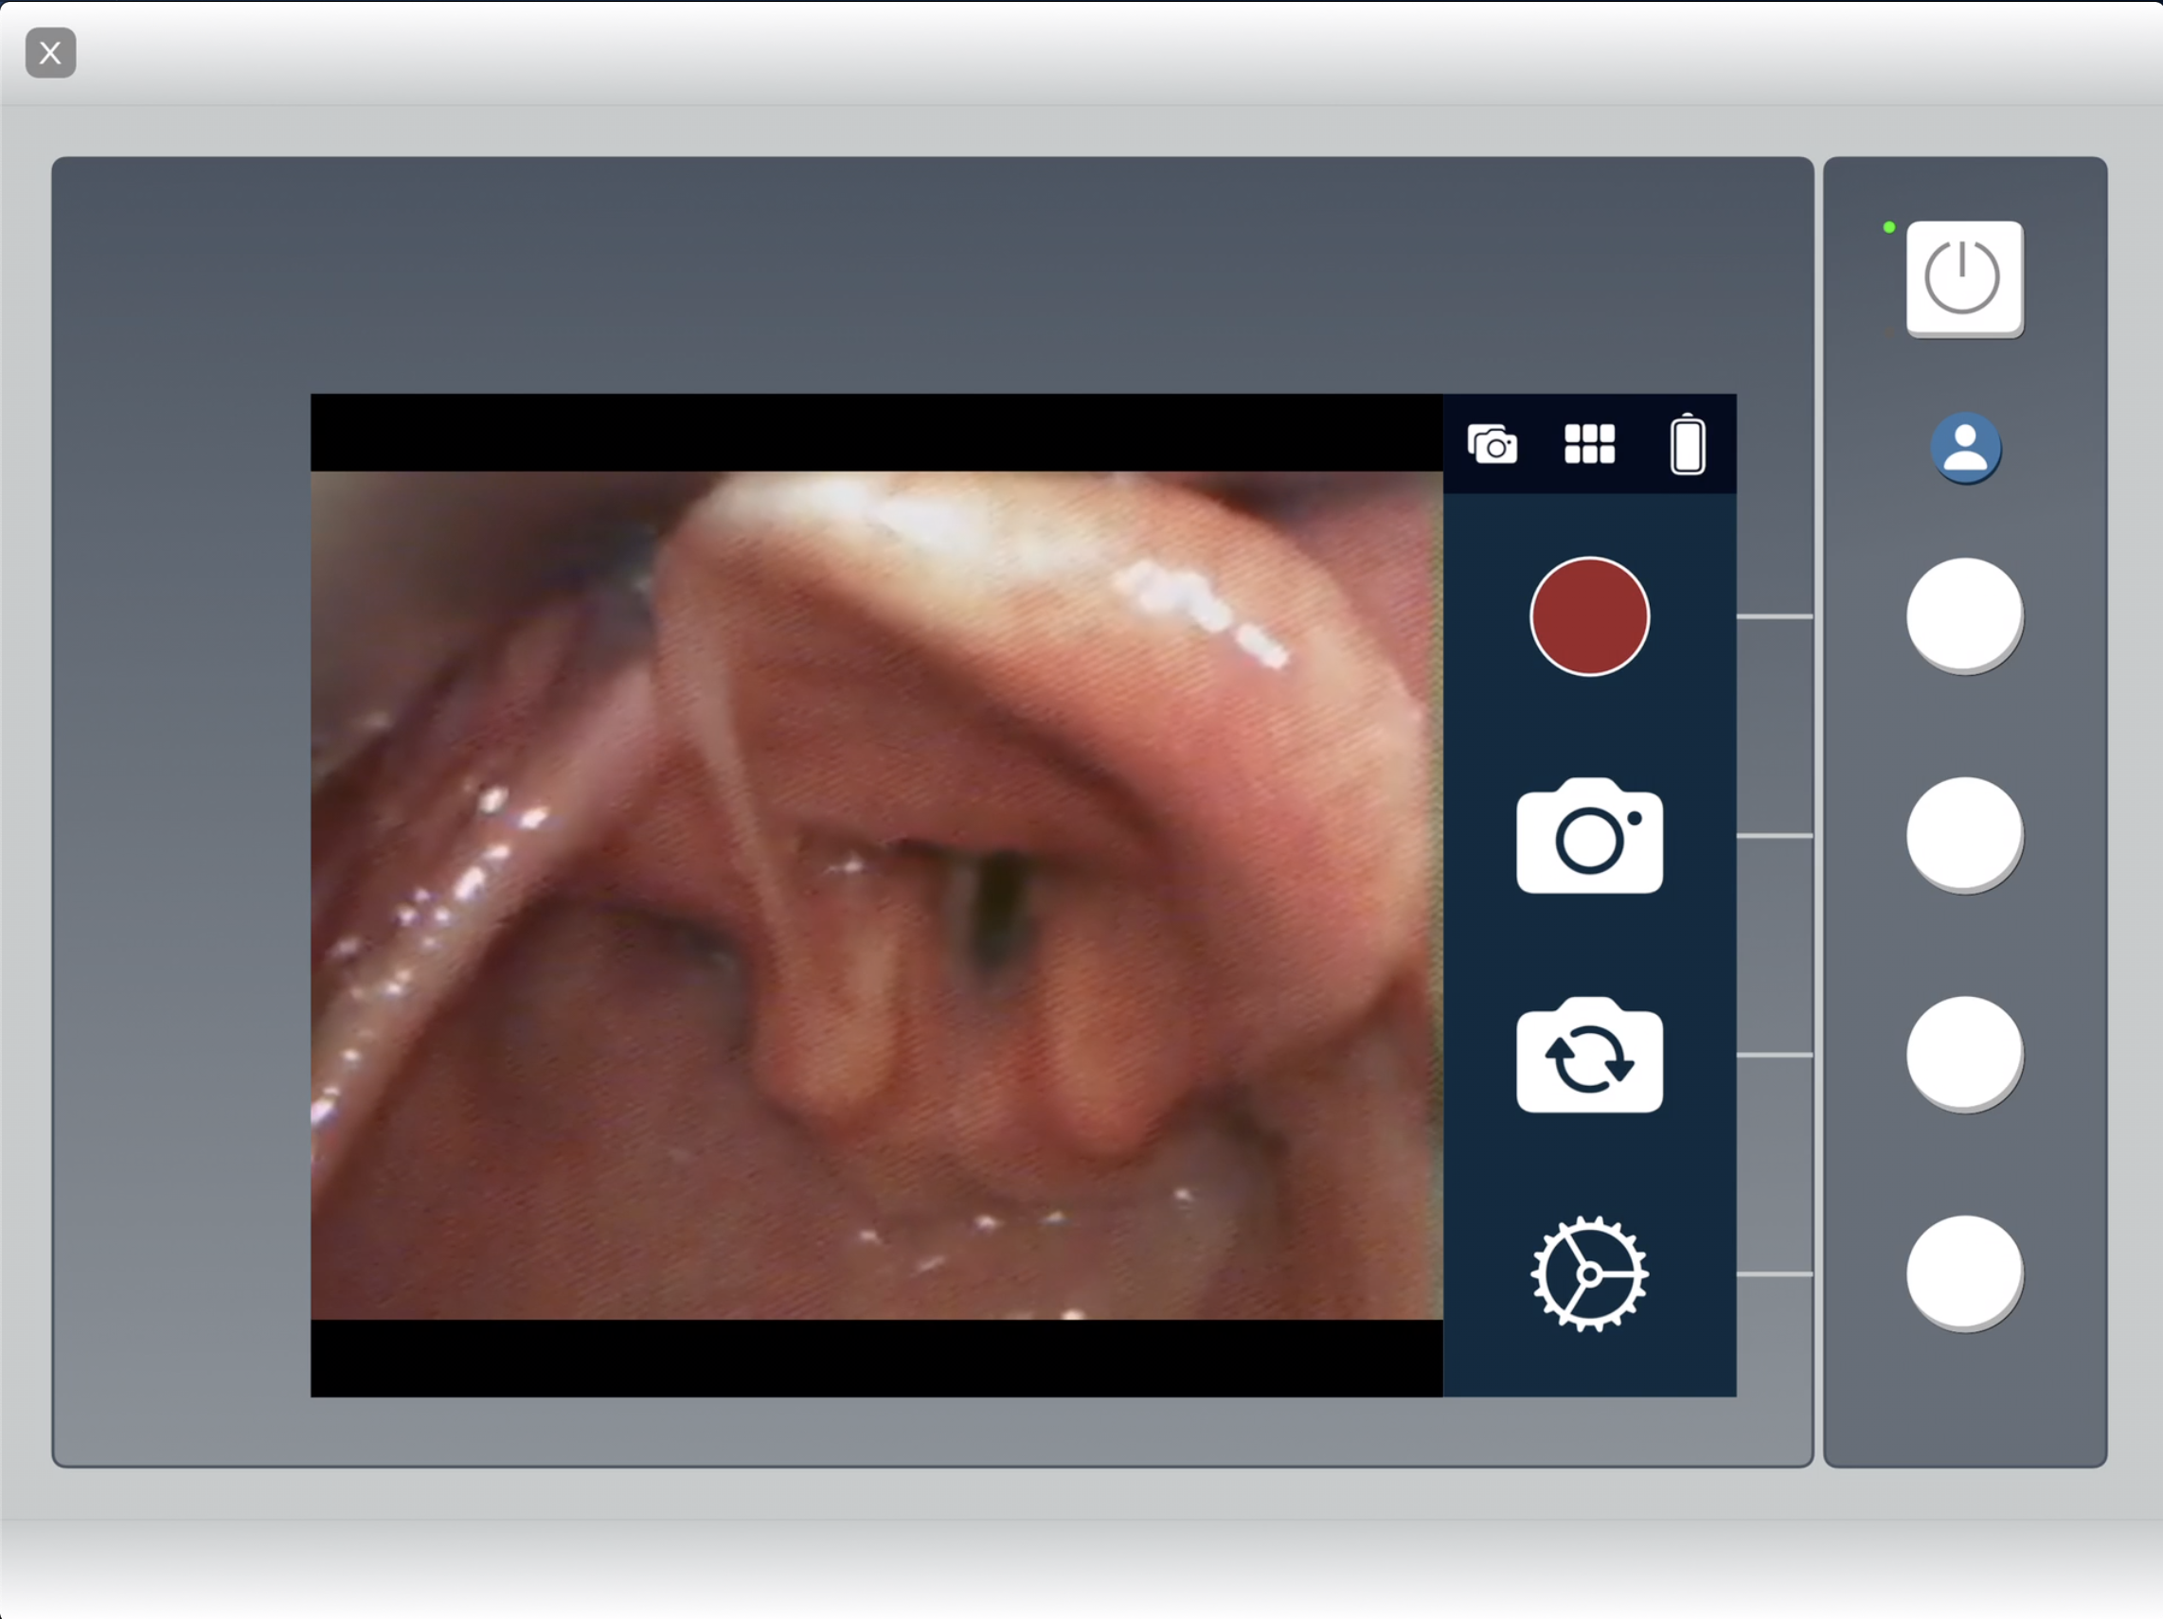Select the photo stack icon in the top bar

coord(1492,443)
